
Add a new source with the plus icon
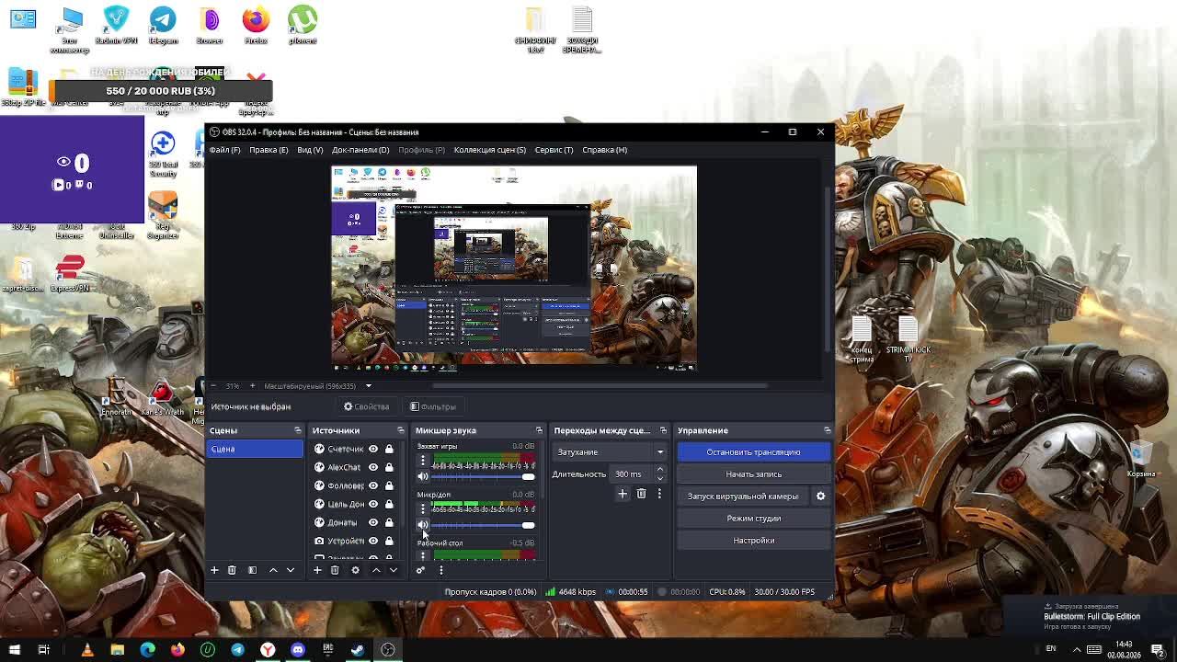coord(317,570)
